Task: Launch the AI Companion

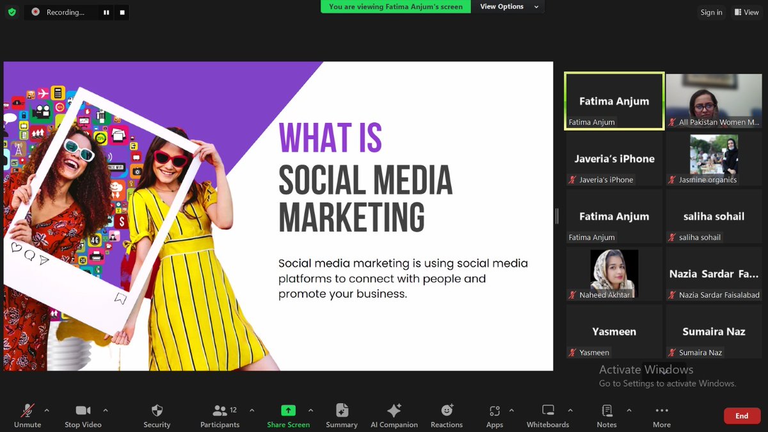Action: point(394,416)
